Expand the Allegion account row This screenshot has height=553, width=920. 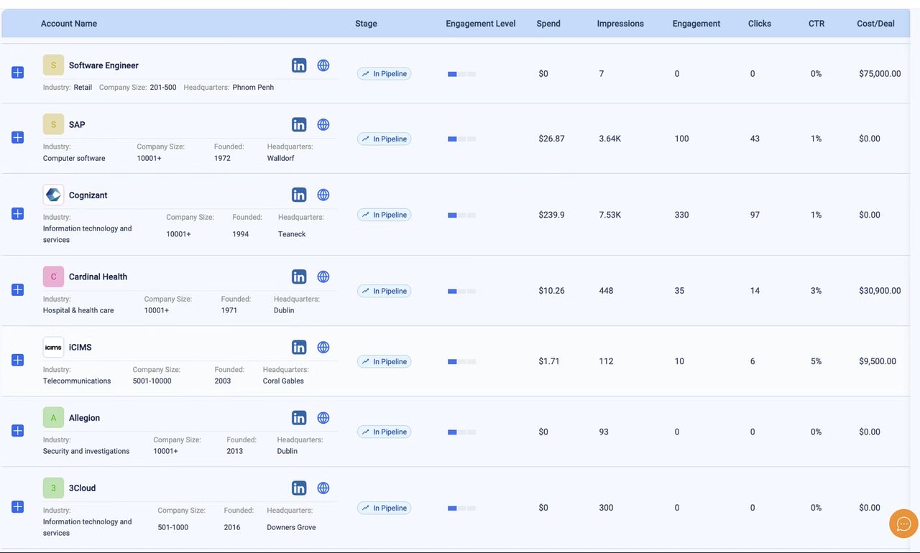pos(18,430)
